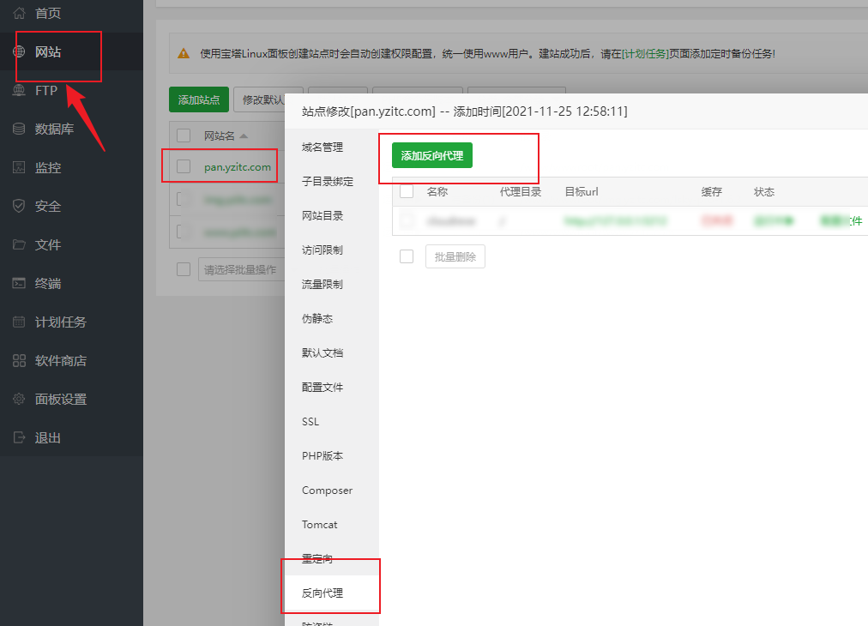Click the globe icon beside 网站

click(x=19, y=52)
